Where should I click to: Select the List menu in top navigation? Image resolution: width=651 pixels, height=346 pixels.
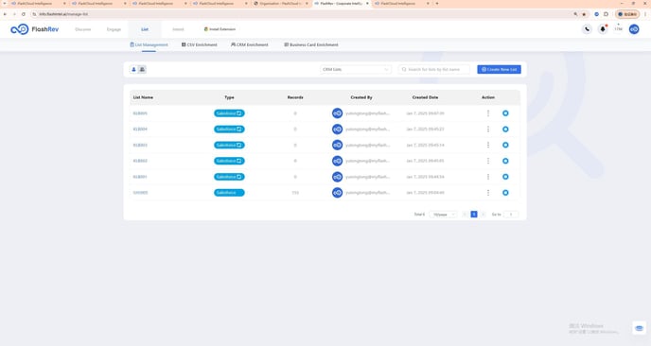tap(145, 29)
